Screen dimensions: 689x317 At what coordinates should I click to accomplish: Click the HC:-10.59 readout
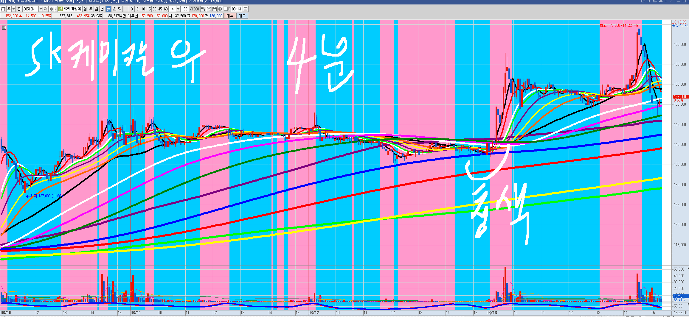click(680, 26)
